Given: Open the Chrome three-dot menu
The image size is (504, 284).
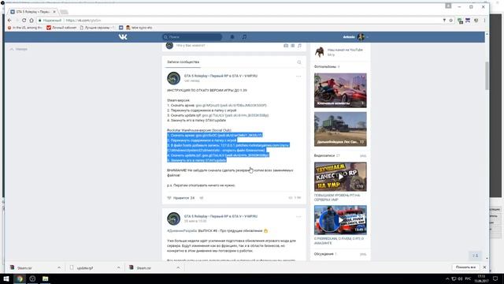Looking at the screenshot, I should [x=484, y=21].
